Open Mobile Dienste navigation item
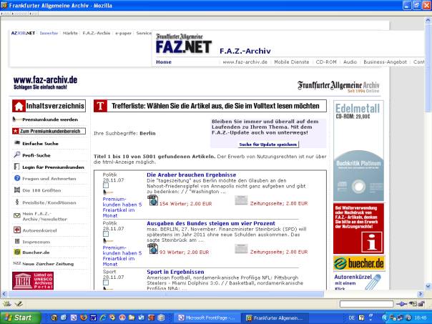432x324 pixels. (x=292, y=62)
